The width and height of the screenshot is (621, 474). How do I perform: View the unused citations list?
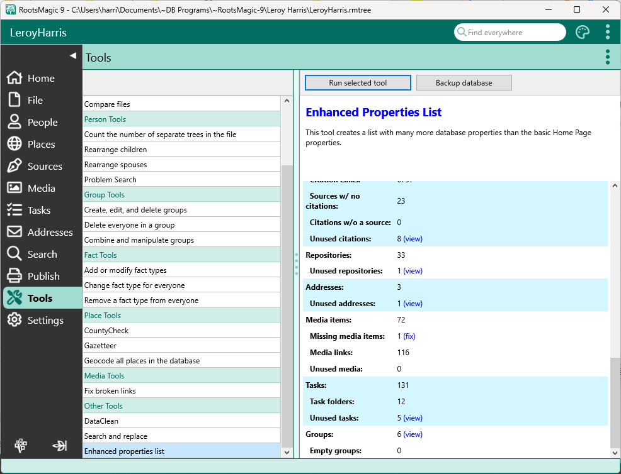(413, 239)
